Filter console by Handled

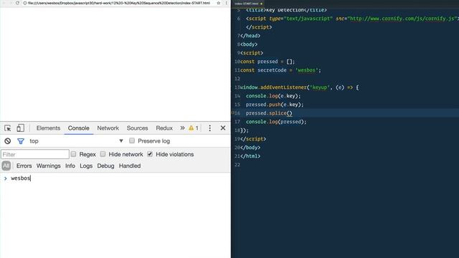[130, 166]
